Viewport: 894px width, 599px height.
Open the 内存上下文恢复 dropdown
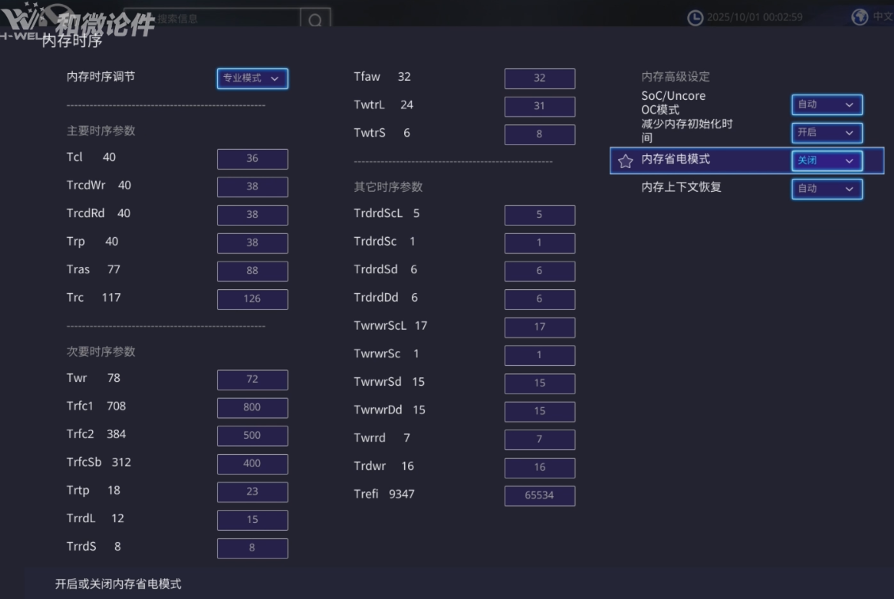coord(827,189)
